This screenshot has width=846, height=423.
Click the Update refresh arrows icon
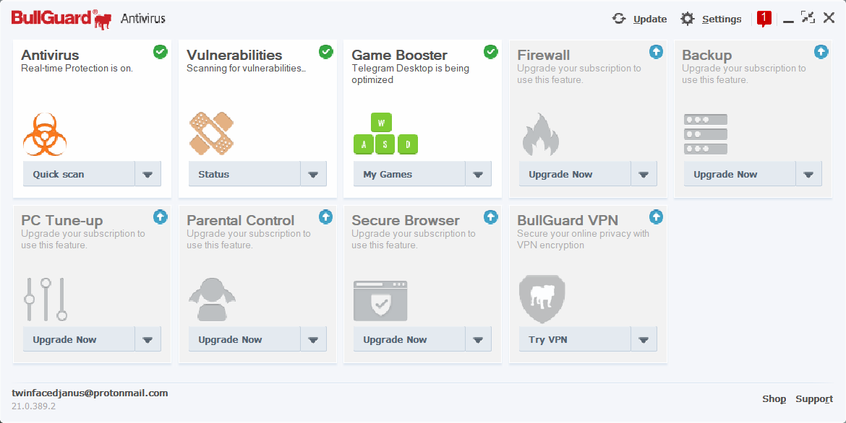tap(619, 19)
